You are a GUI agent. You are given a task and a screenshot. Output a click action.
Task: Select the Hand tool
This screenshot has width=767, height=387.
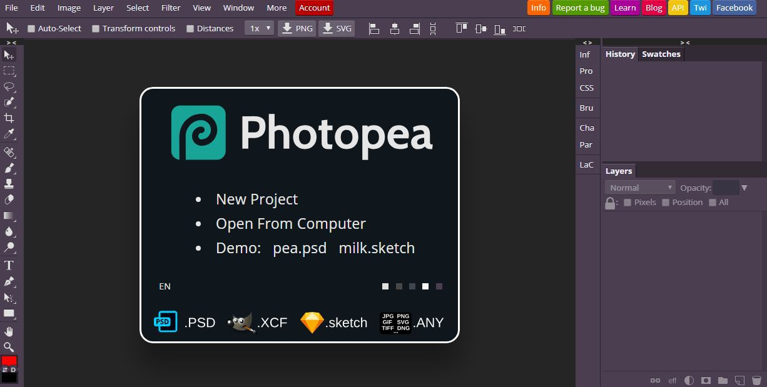tap(9, 331)
